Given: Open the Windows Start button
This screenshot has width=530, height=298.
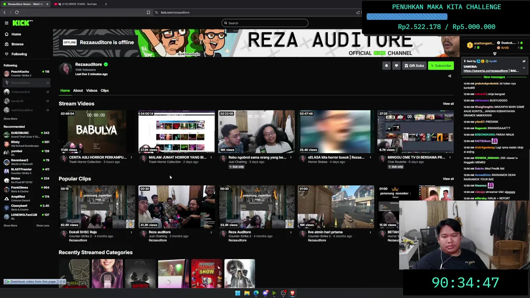Looking at the screenshot, I should click(x=238, y=293).
